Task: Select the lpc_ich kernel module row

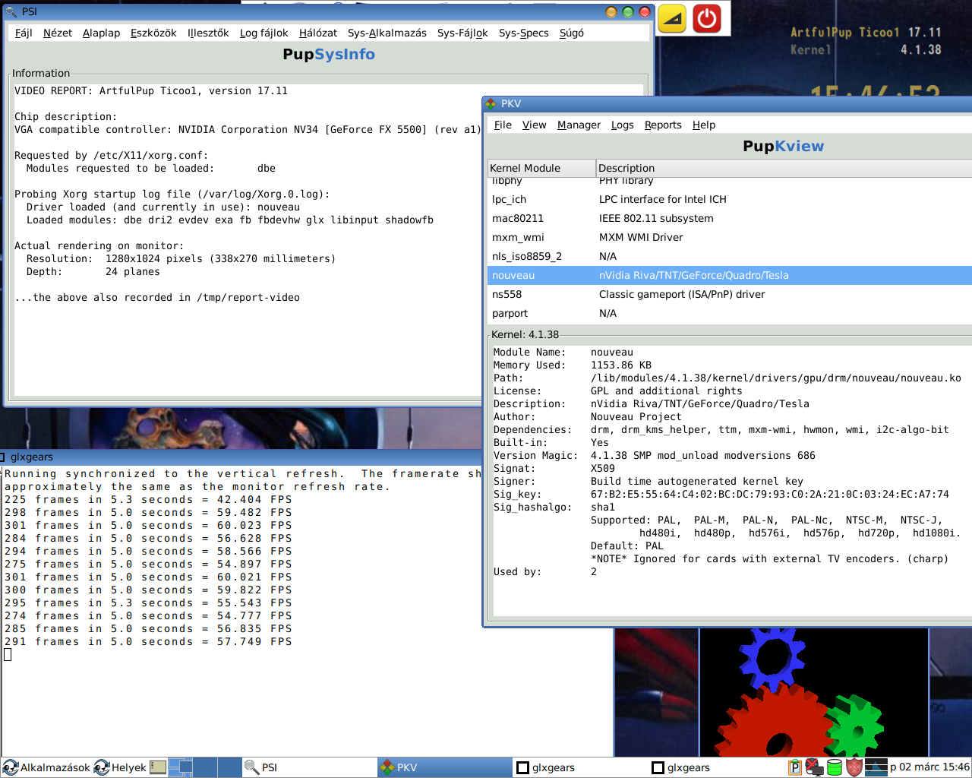Action: click(x=730, y=199)
